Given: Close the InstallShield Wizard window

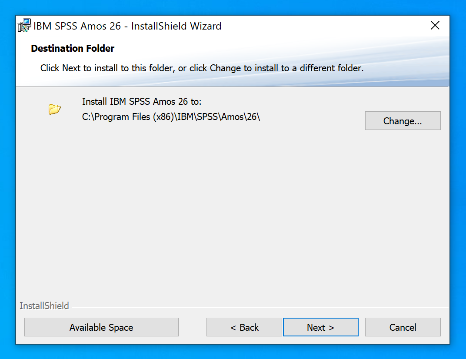Looking at the screenshot, I should click(x=435, y=26).
